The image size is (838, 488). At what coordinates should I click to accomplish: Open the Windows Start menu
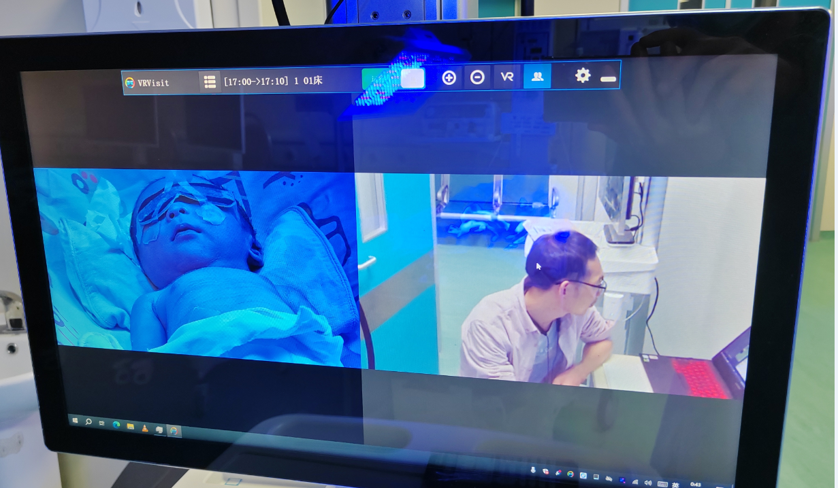(x=75, y=420)
